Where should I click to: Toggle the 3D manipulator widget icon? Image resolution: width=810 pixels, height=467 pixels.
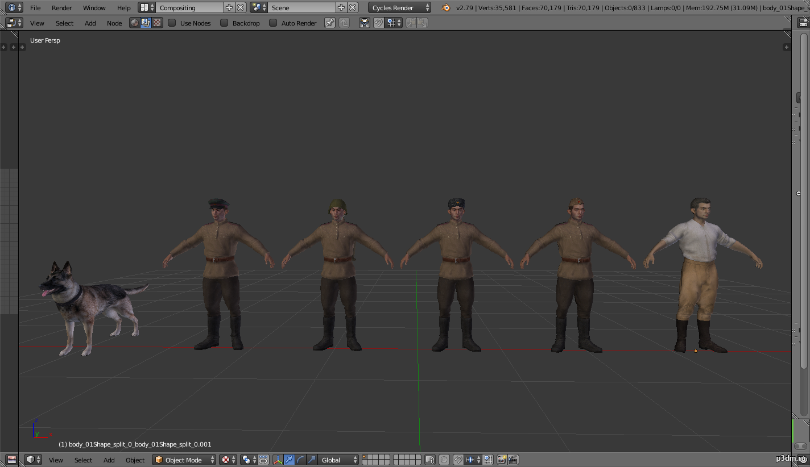click(x=278, y=460)
